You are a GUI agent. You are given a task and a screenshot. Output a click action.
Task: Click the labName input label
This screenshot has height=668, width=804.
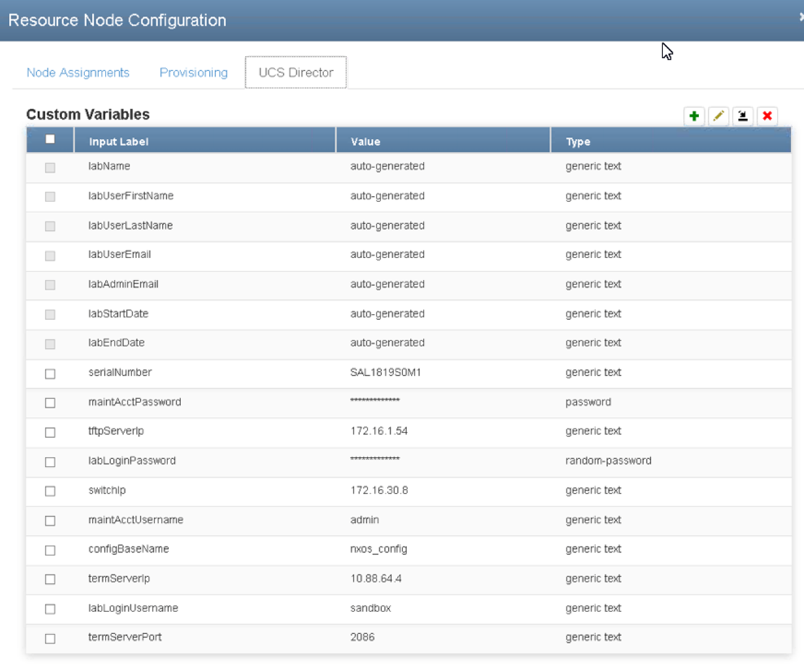109,166
